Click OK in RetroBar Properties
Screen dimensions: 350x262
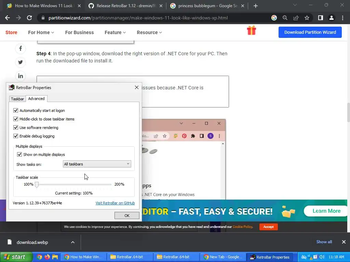click(x=127, y=216)
